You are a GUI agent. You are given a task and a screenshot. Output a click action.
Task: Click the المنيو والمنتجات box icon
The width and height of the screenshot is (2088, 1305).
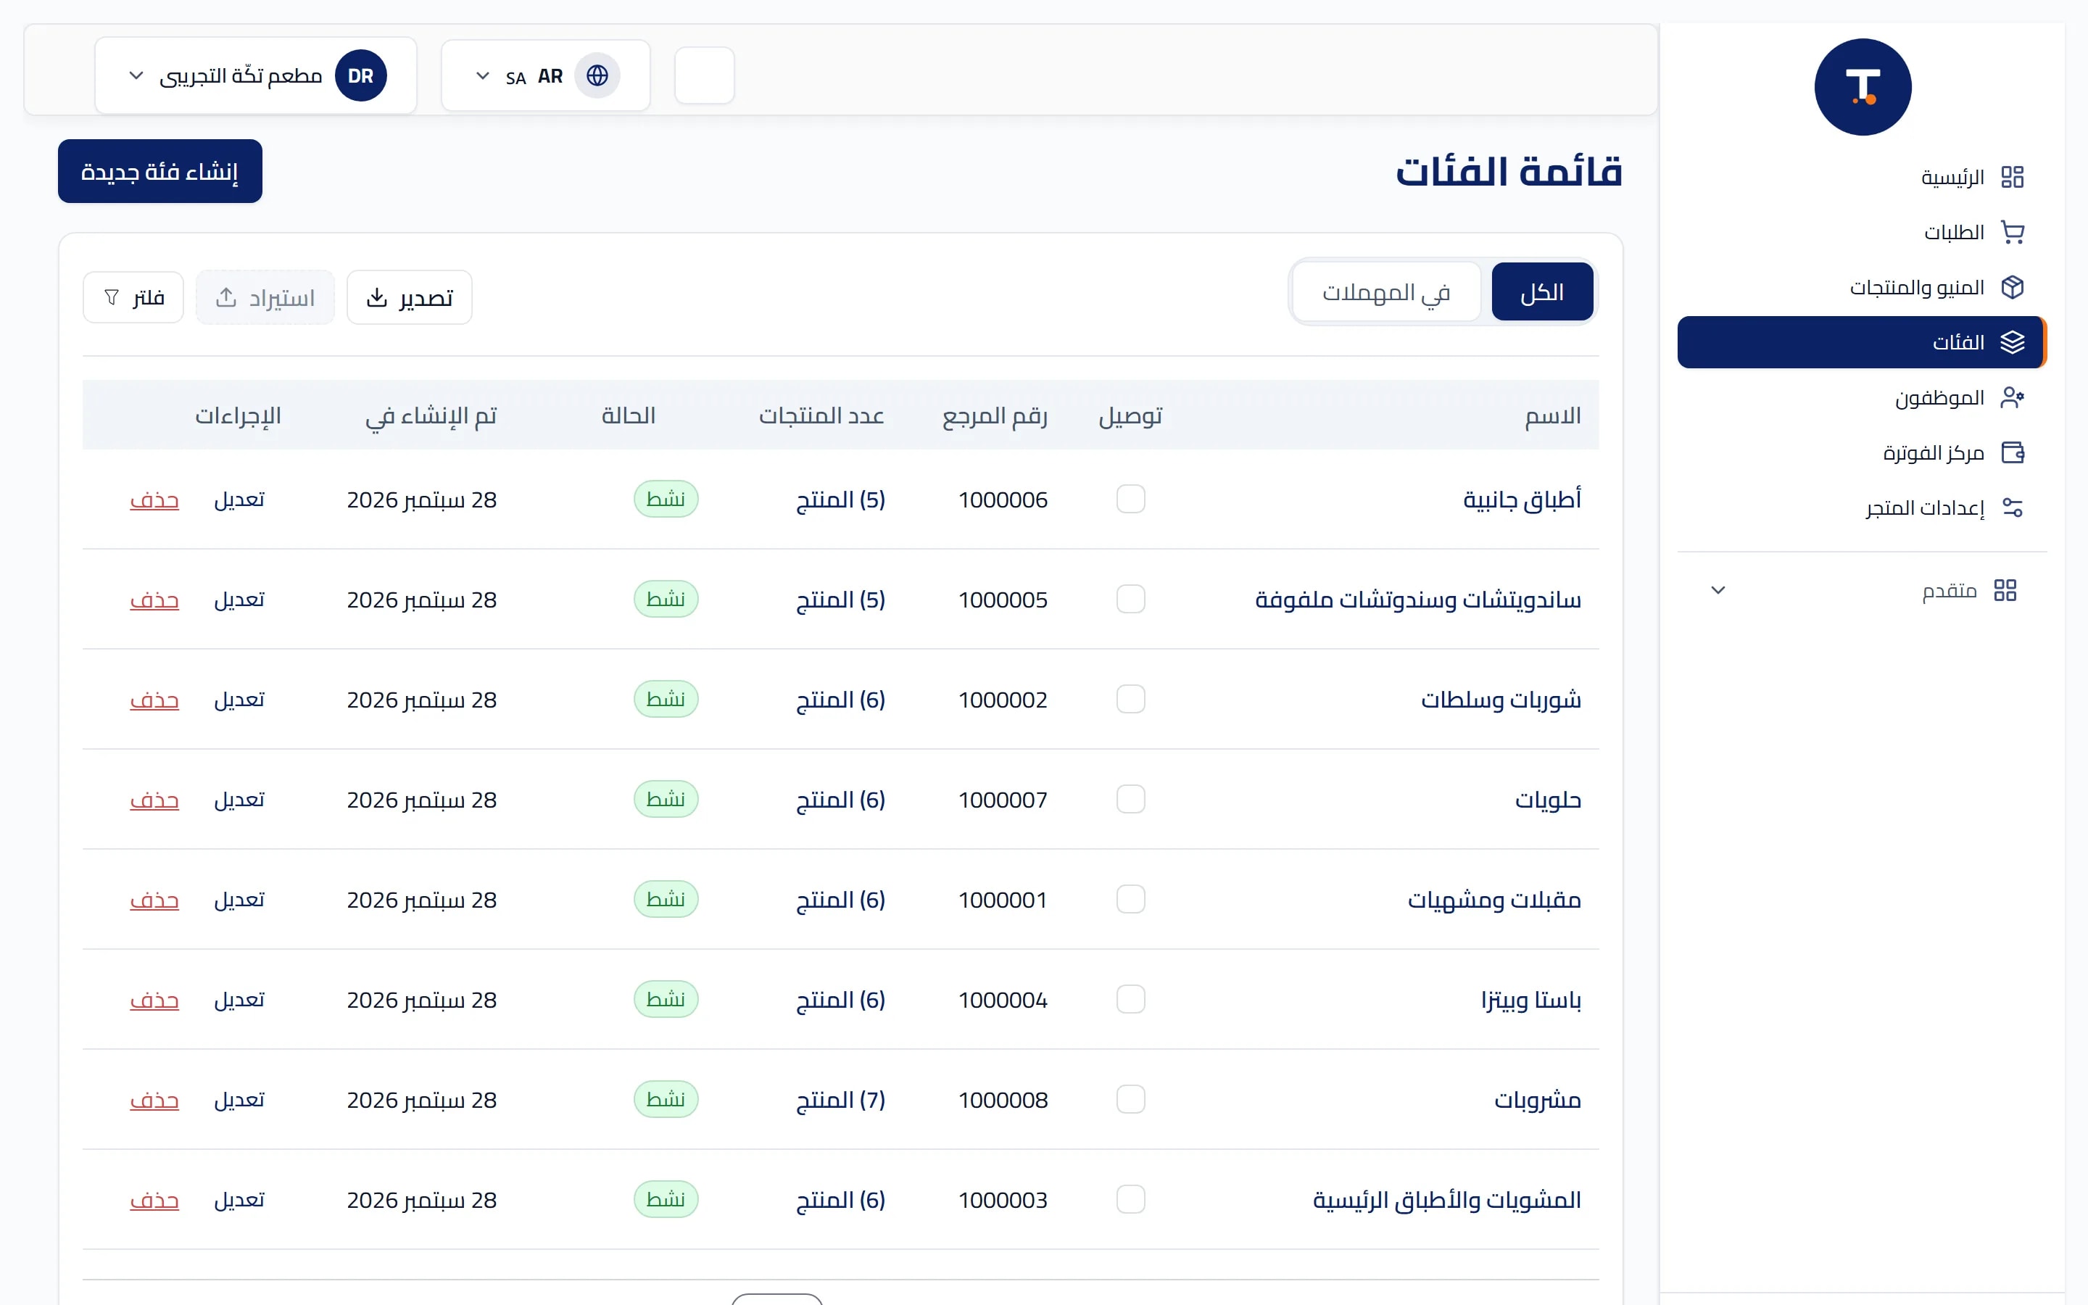(x=2012, y=287)
